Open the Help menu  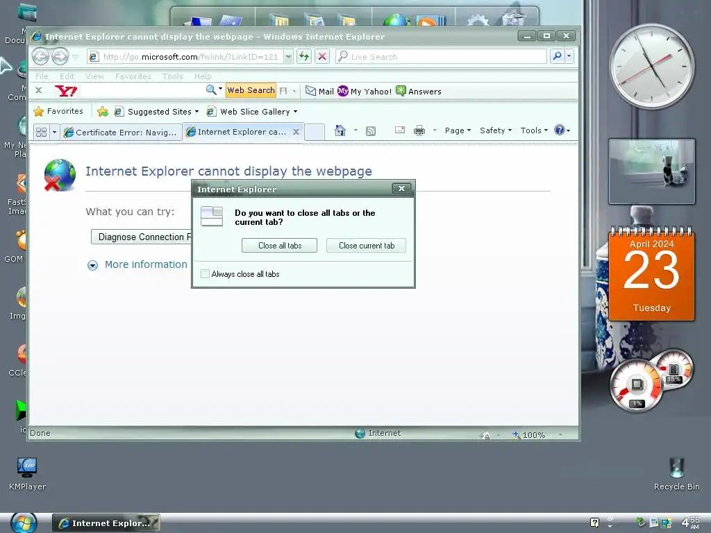(203, 76)
